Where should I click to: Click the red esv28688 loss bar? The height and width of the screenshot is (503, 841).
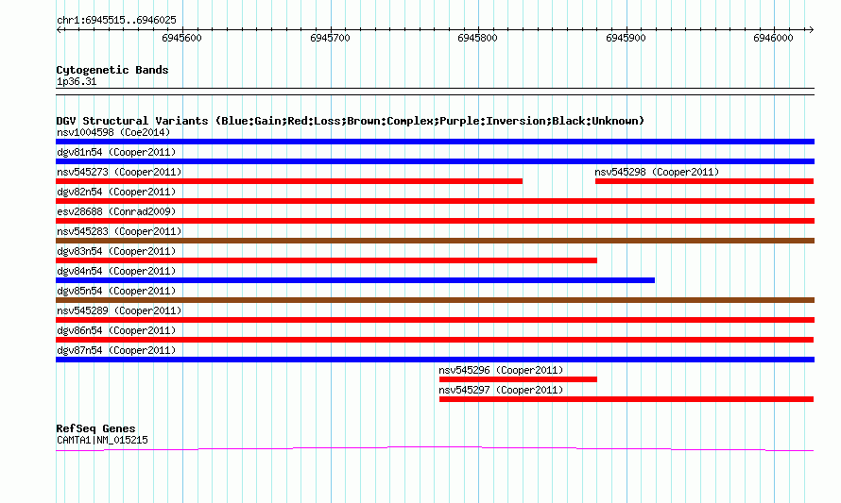tap(435, 221)
